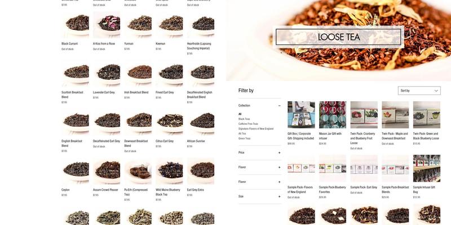Open the Gift Box / Corporate Gift image
This screenshot has width=451, height=225.
pos(301,115)
